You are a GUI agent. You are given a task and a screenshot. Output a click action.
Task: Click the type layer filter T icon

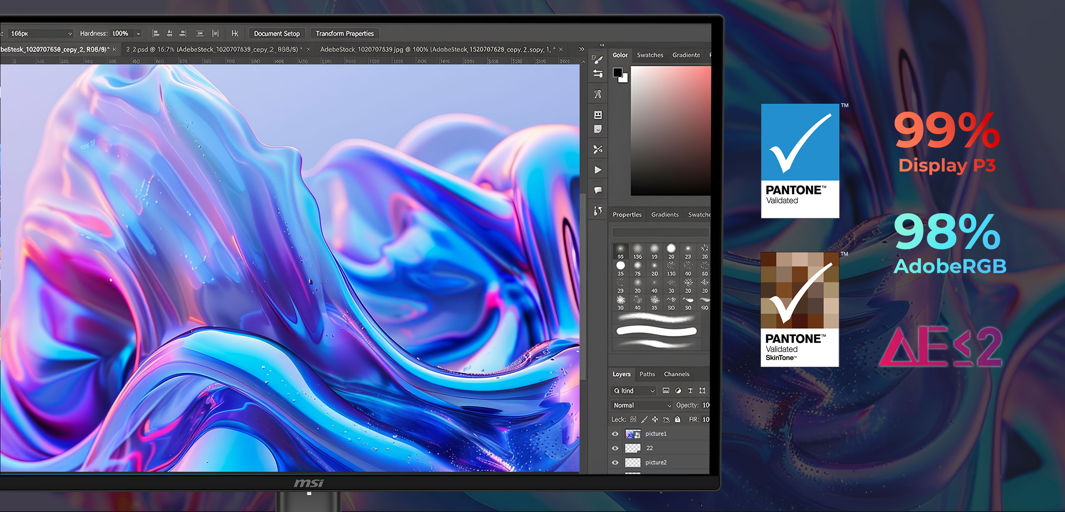[x=690, y=390]
